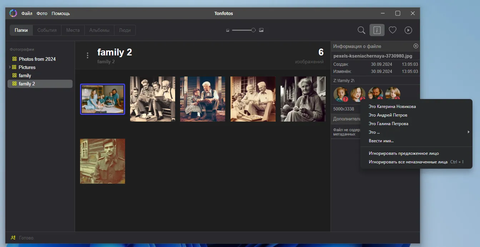Choose 'Ввести имя...' from context menu
This screenshot has width=480, height=247.
[381, 141]
